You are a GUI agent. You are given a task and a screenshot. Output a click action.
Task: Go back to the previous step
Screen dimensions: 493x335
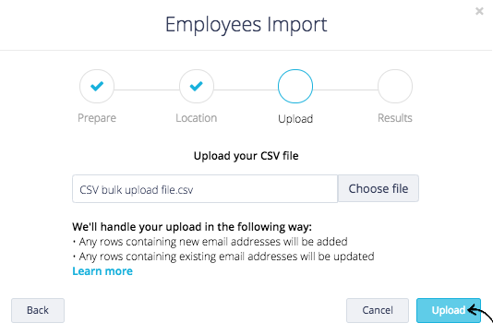click(38, 310)
